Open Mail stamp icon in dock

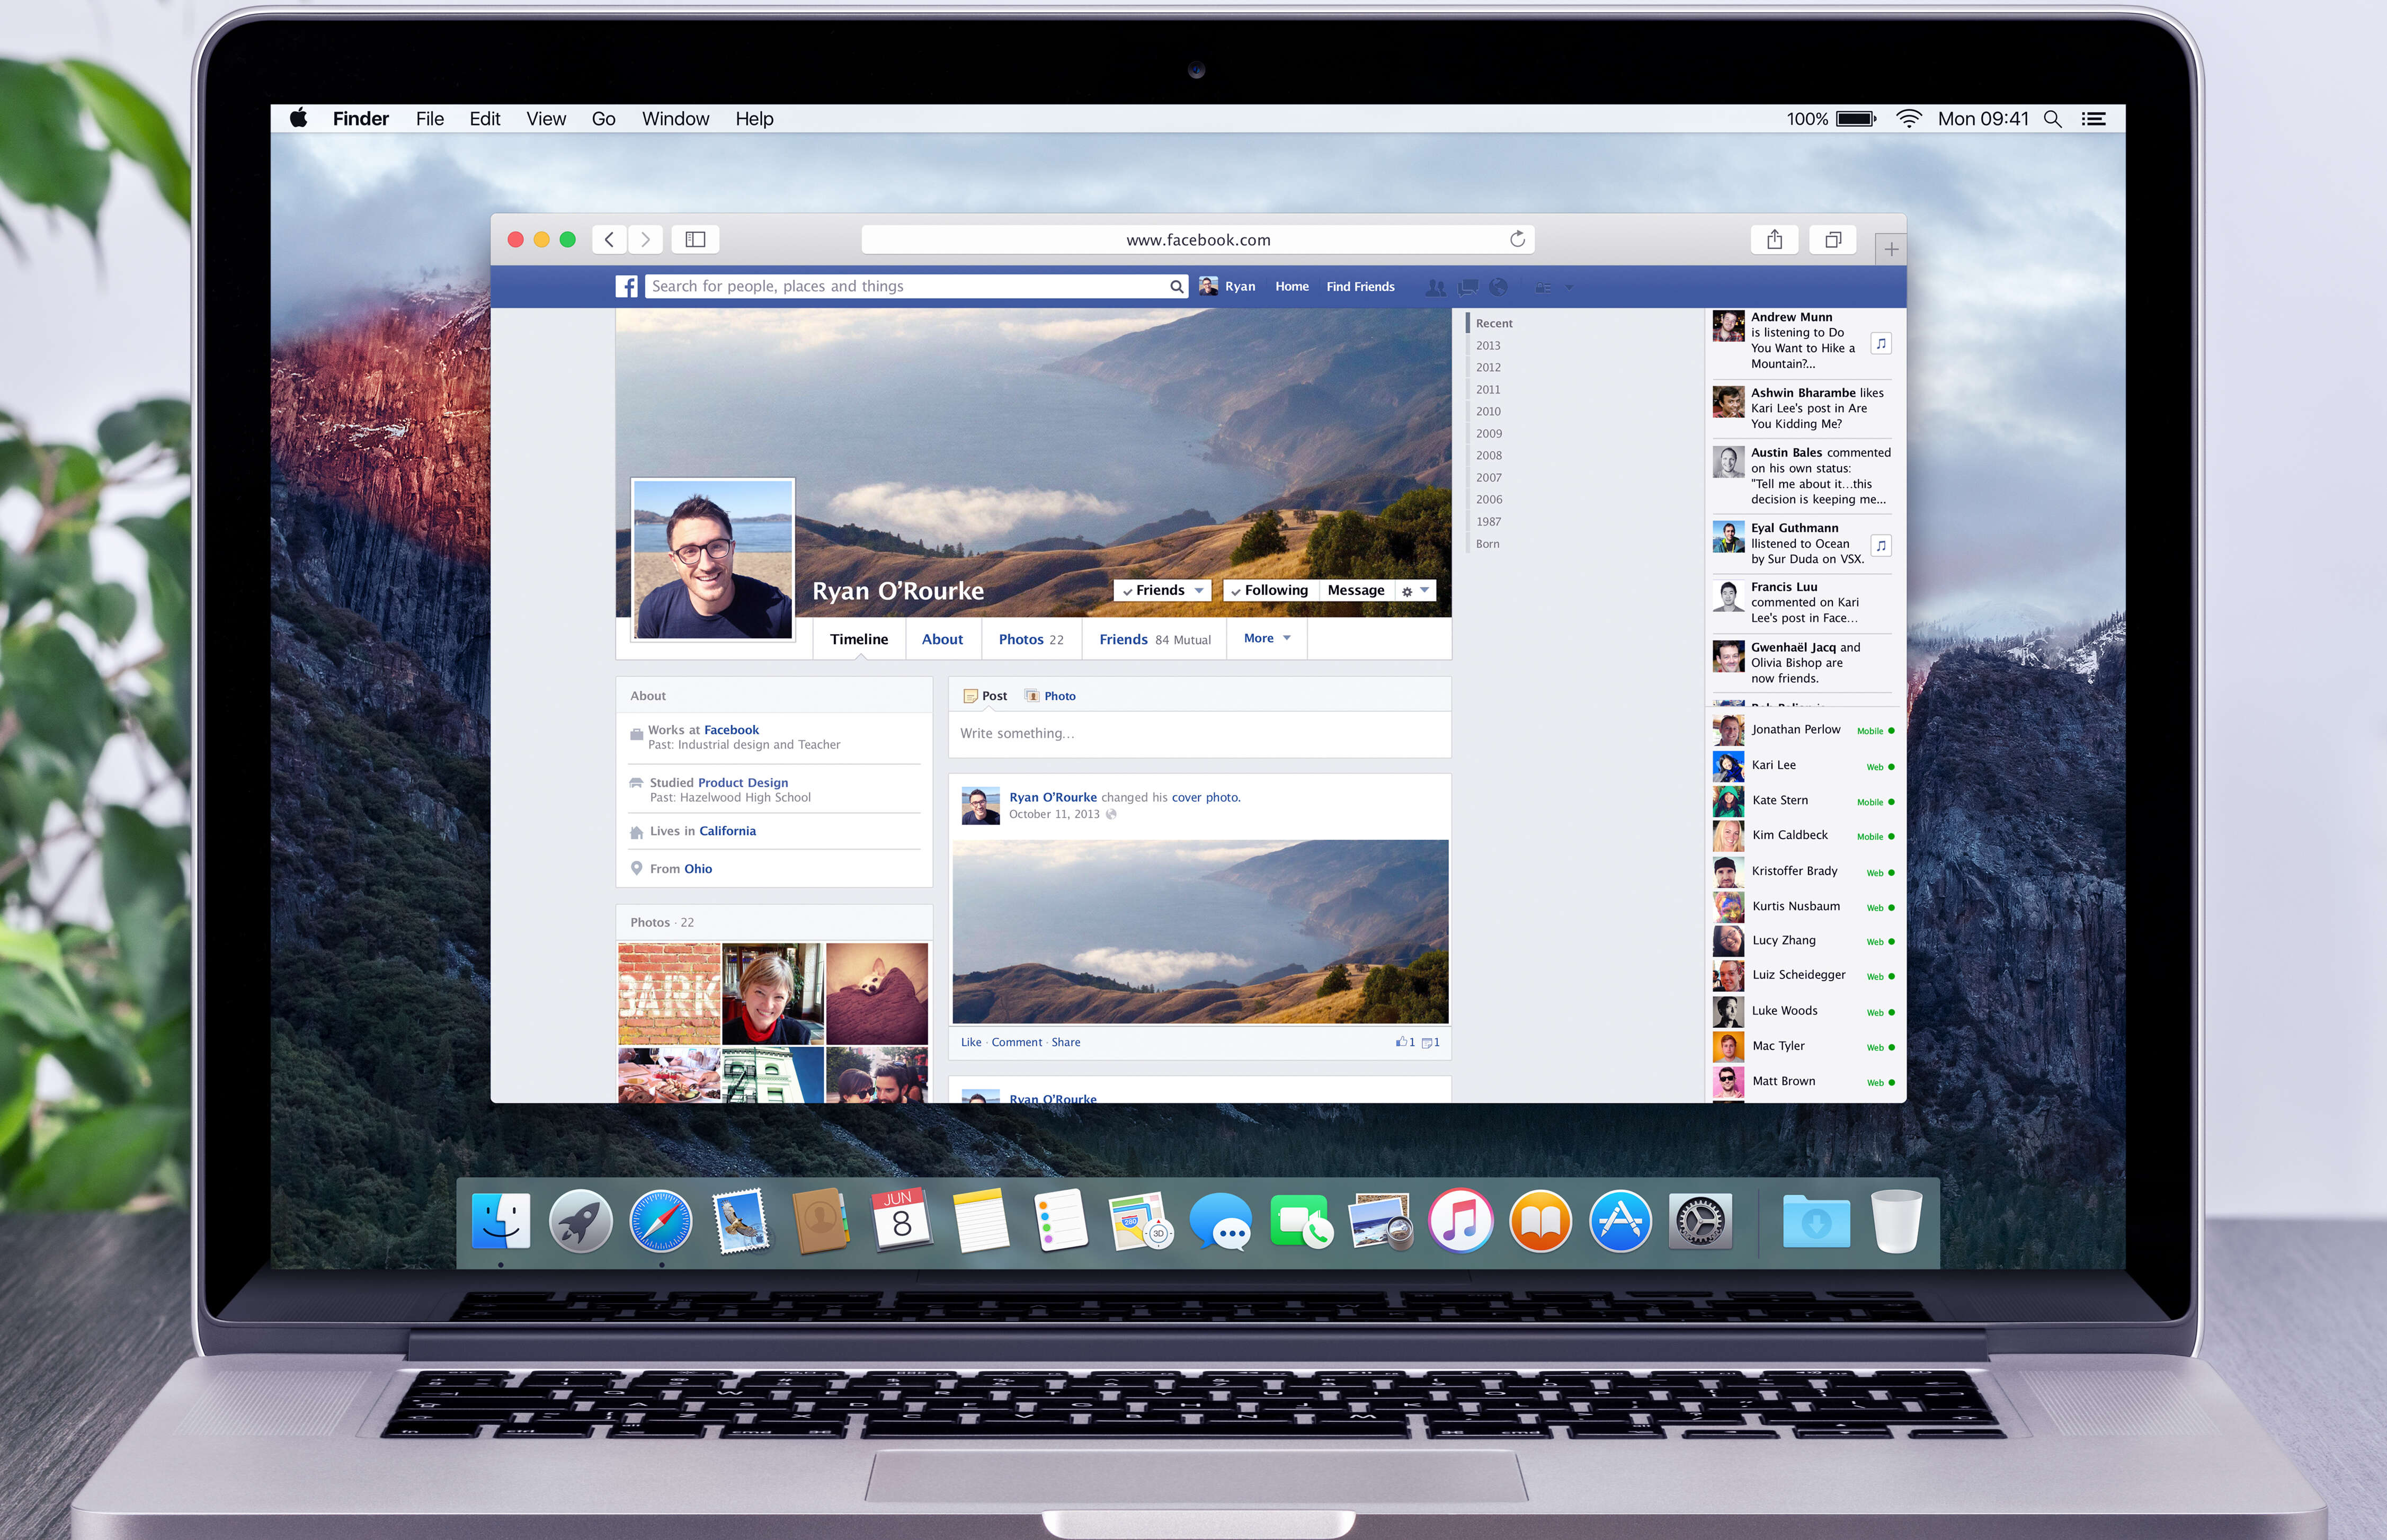click(741, 1221)
